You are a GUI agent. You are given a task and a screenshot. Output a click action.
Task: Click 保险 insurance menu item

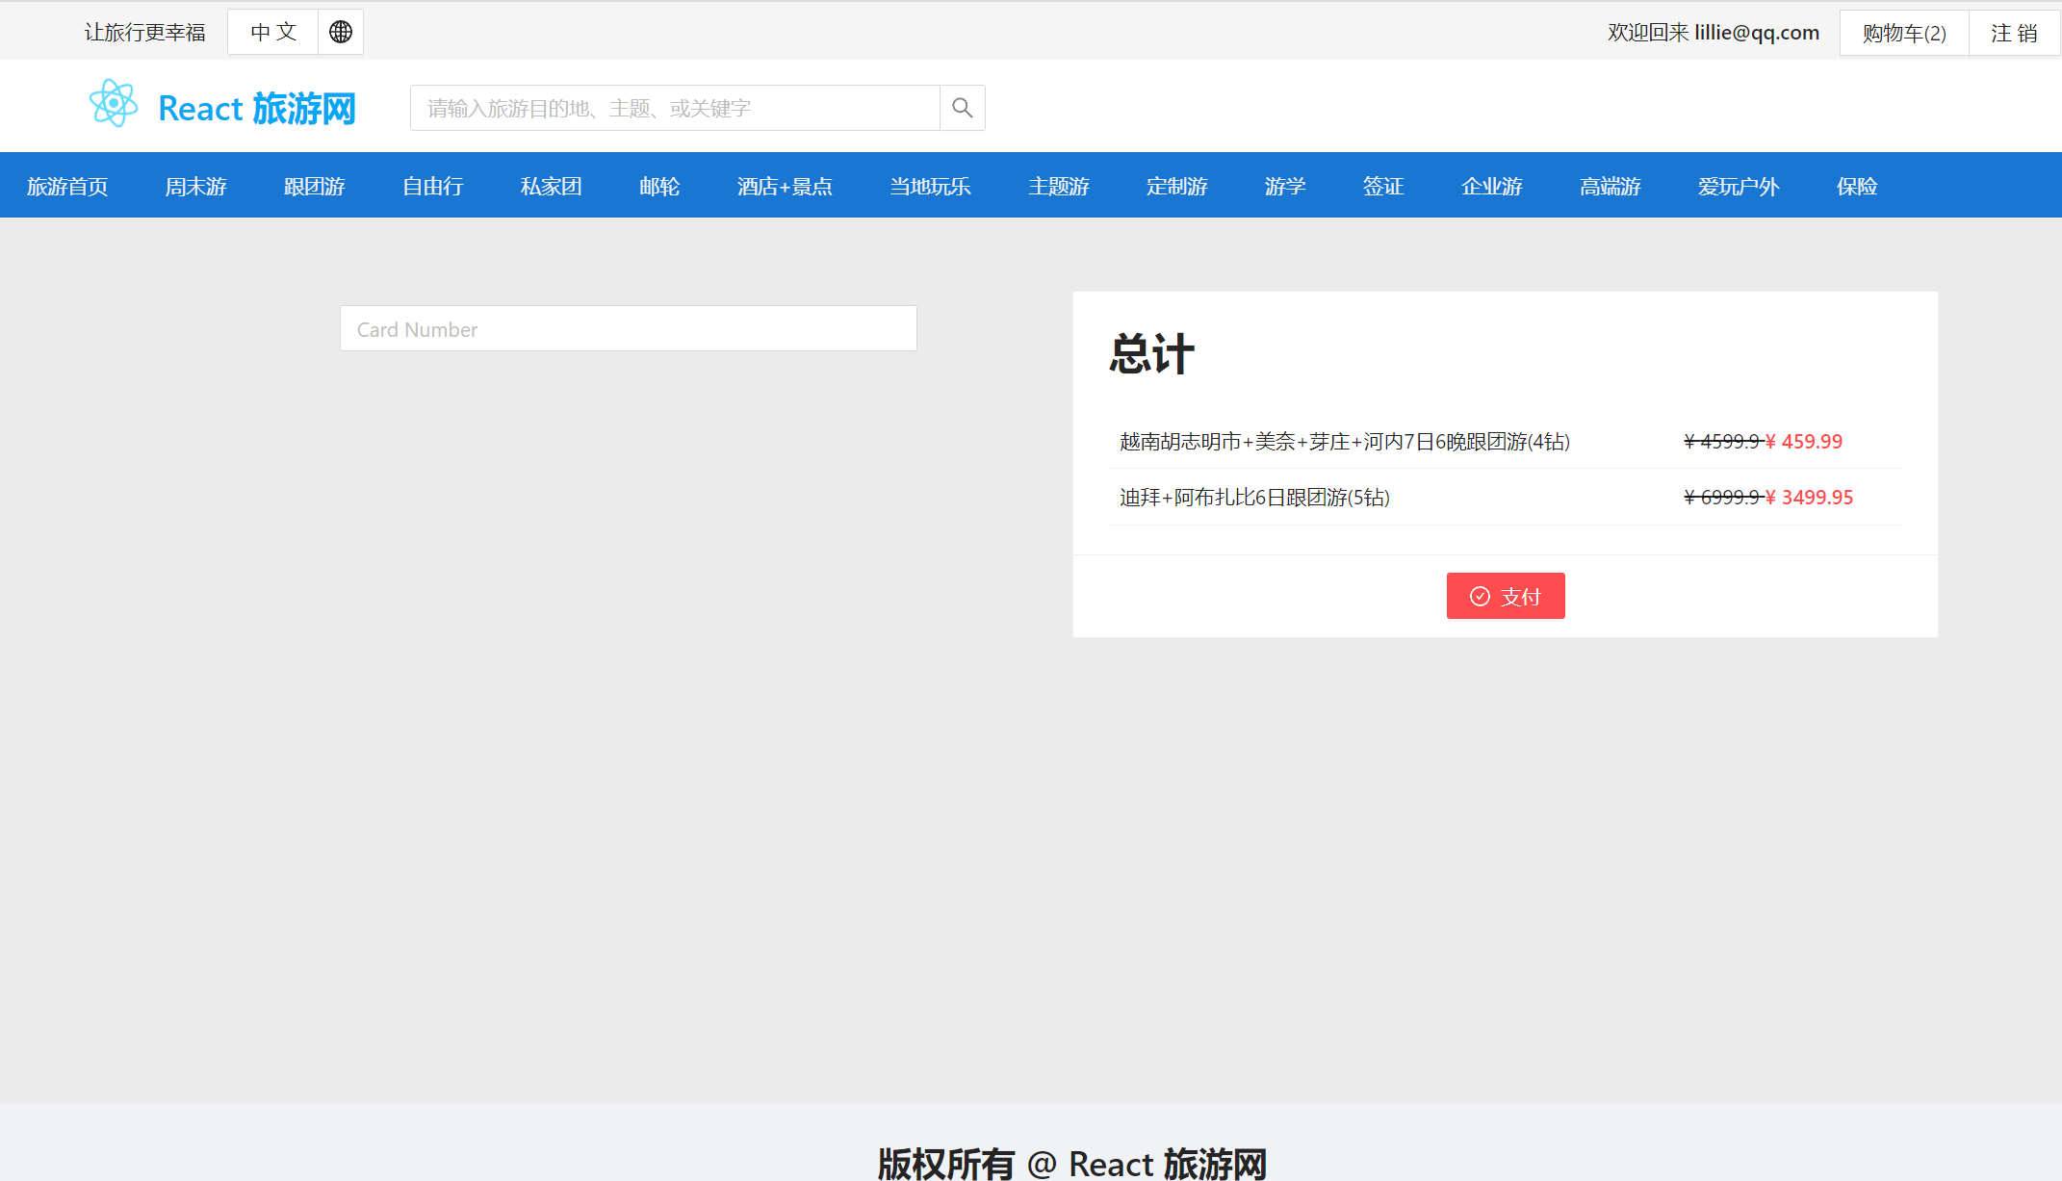[x=1857, y=186]
